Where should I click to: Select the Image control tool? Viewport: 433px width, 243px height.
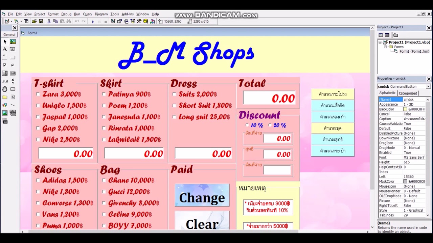pyautogui.click(x=5, y=113)
